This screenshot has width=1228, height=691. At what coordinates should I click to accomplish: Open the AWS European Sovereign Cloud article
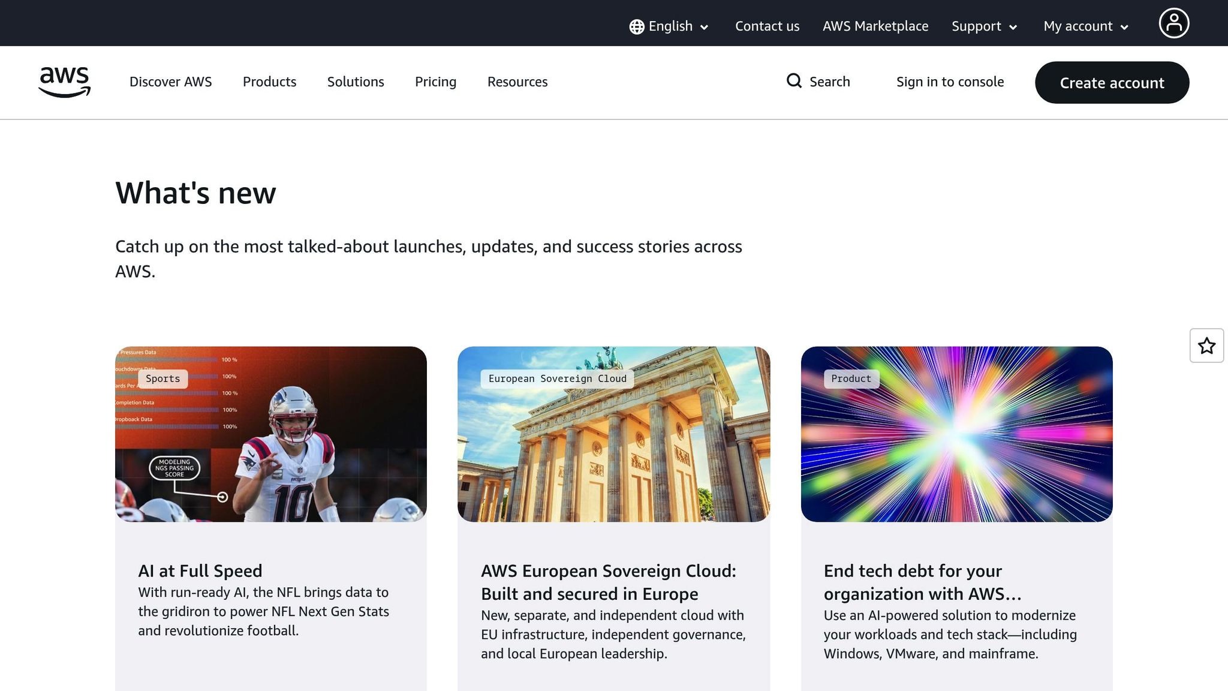click(609, 582)
